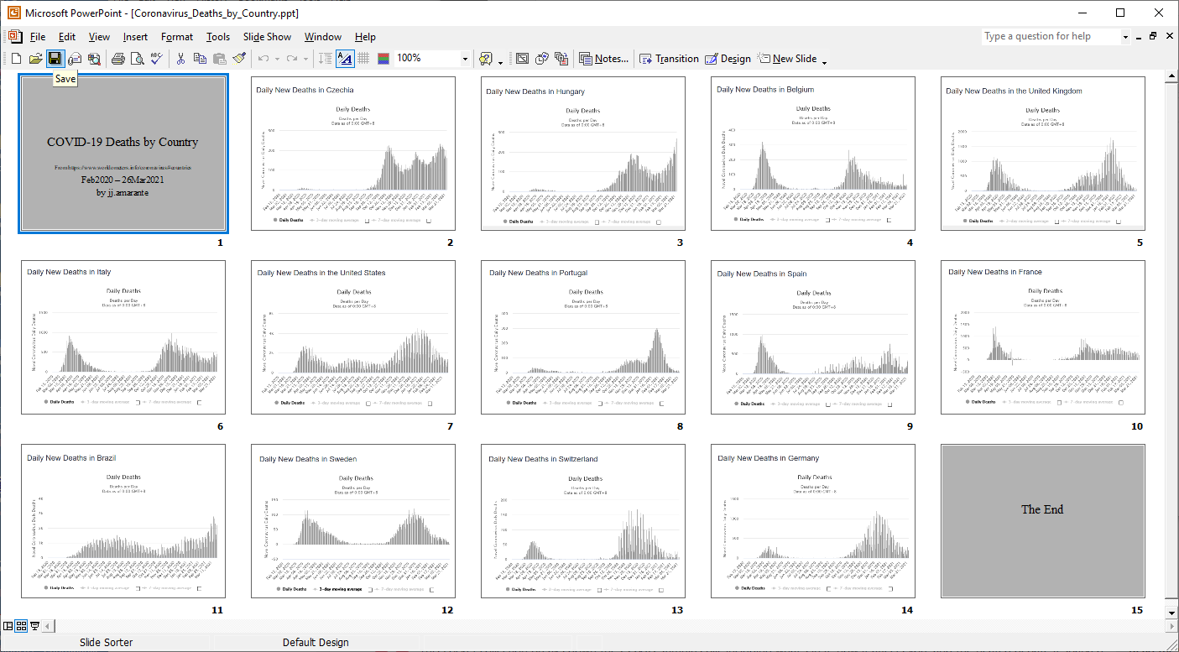Screen dimensions: 1179x652
Task: Open the File menu
Action: pyautogui.click(x=38, y=37)
